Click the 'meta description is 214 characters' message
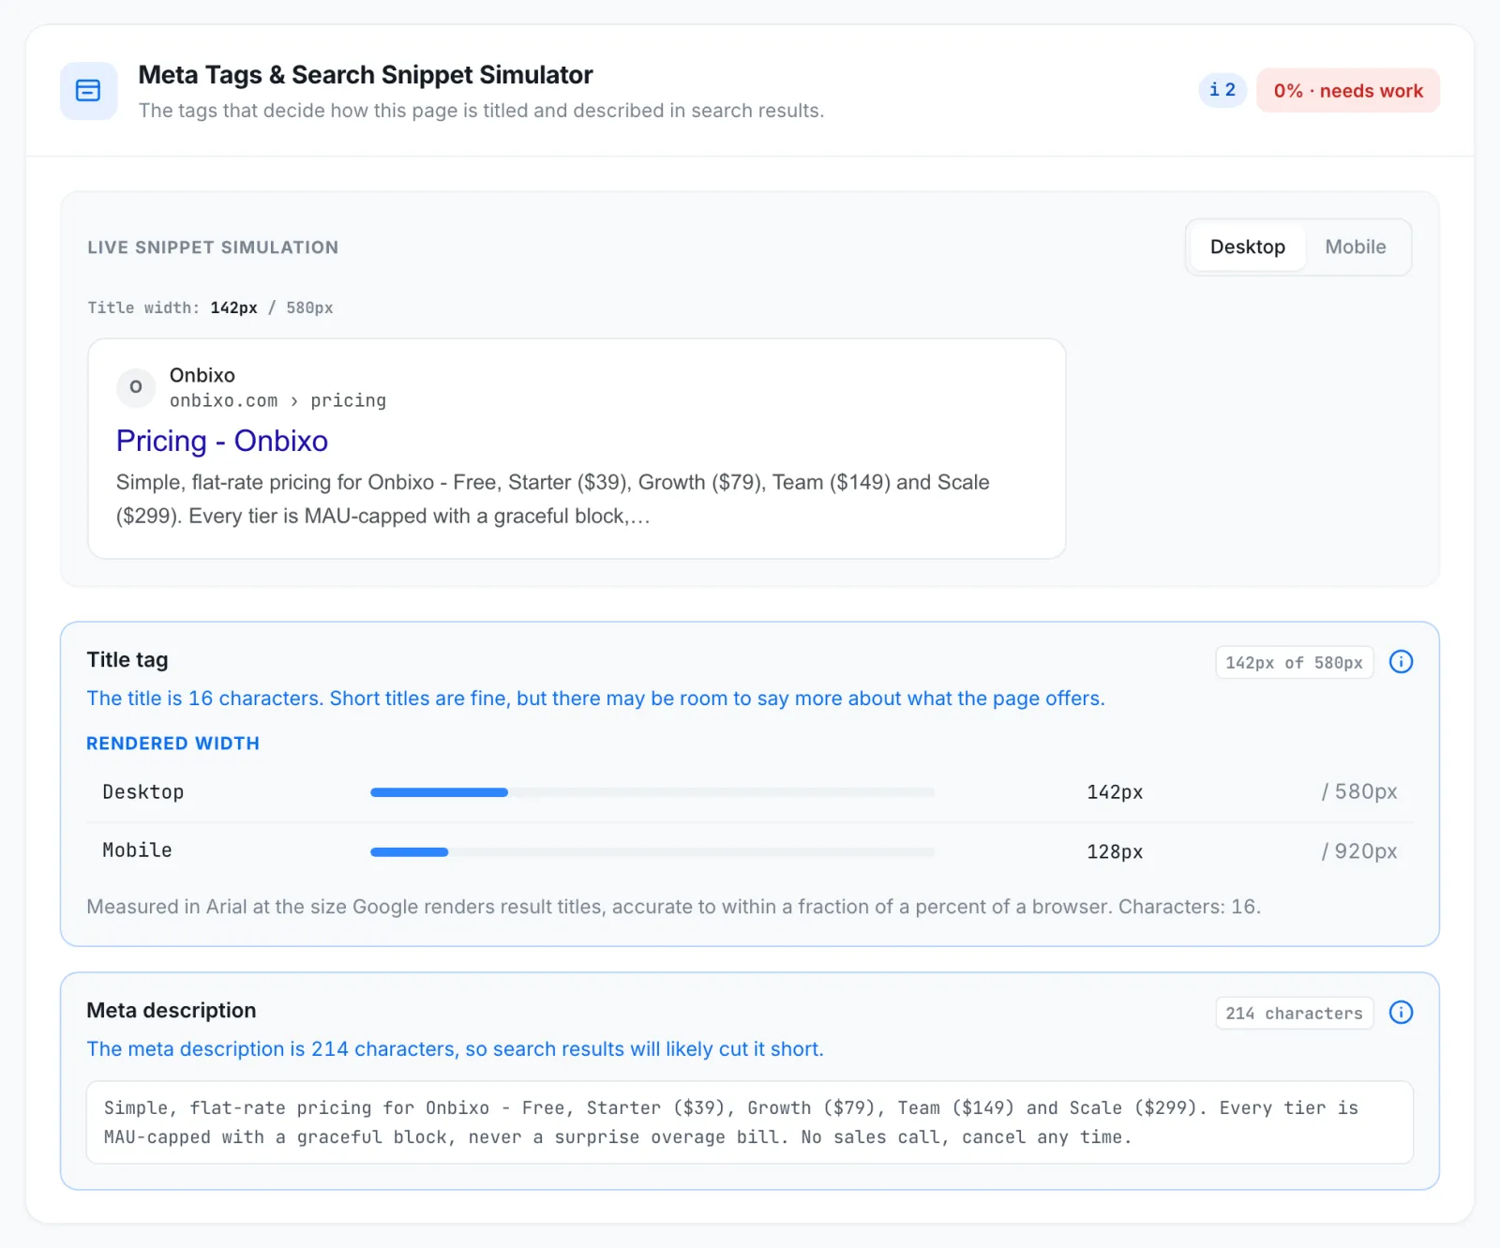Viewport: 1500px width, 1248px height. pos(456,1049)
